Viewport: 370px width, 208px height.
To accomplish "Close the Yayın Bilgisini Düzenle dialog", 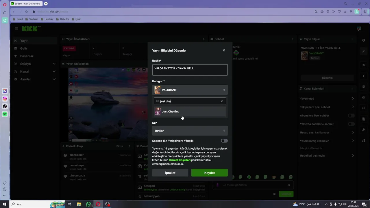I will (x=224, y=50).
